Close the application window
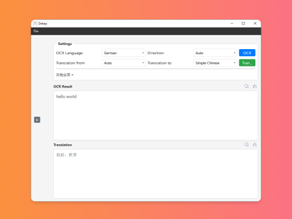 click(255, 23)
